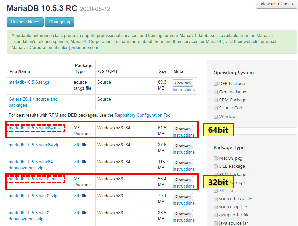Tick the java source jar checkbox
The width and height of the screenshot is (298, 226).
coord(216,223)
